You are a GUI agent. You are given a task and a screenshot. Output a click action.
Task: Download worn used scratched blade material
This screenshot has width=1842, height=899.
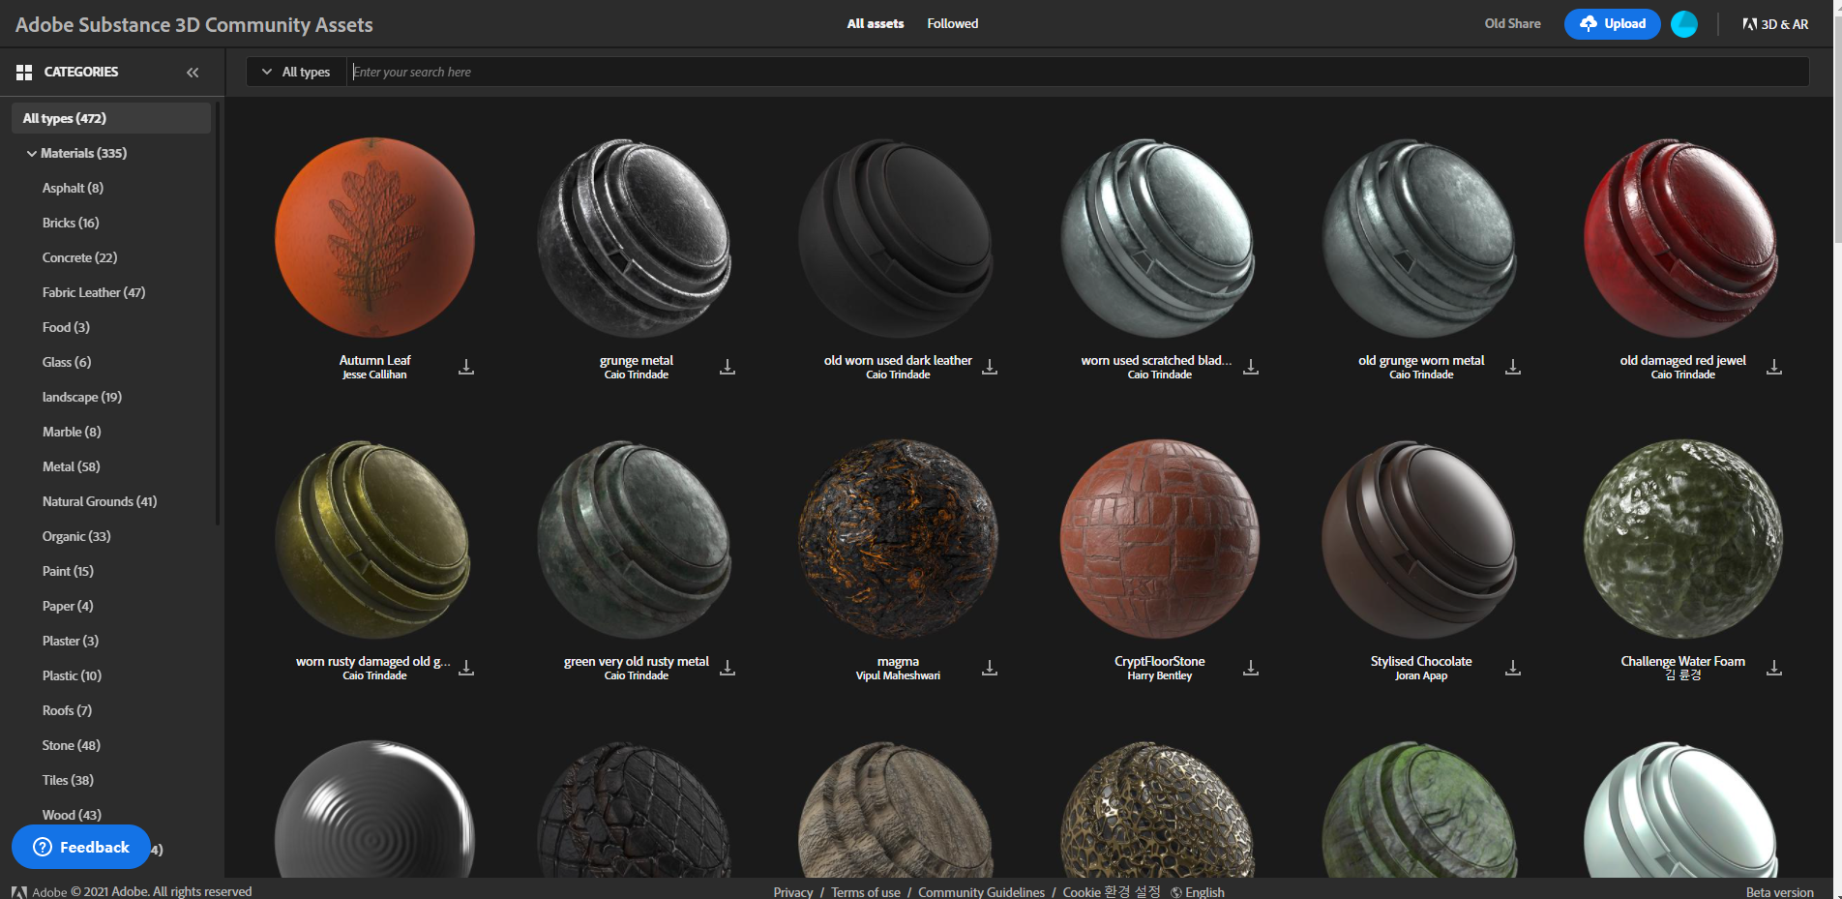[x=1251, y=367]
